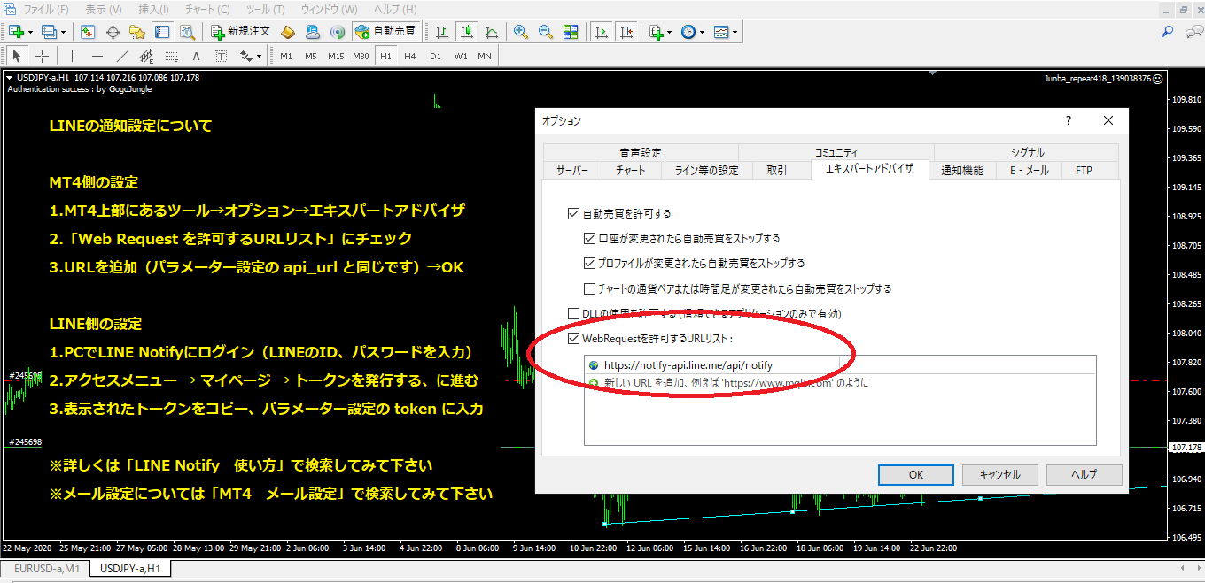This screenshot has width=1205, height=583.
Task: Open the Profiles icon
Action: point(50,32)
